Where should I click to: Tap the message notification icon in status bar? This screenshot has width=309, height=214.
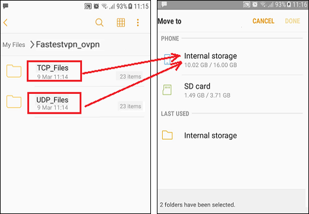pyautogui.click(x=5, y=6)
